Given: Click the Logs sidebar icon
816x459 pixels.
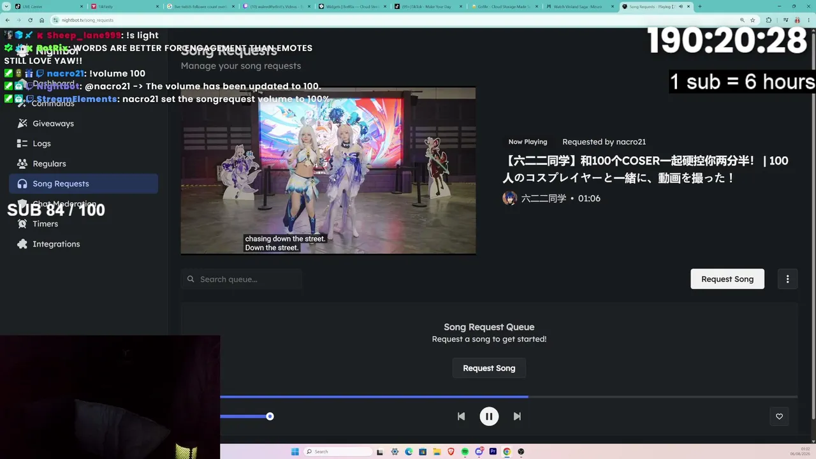Looking at the screenshot, I should (x=22, y=143).
